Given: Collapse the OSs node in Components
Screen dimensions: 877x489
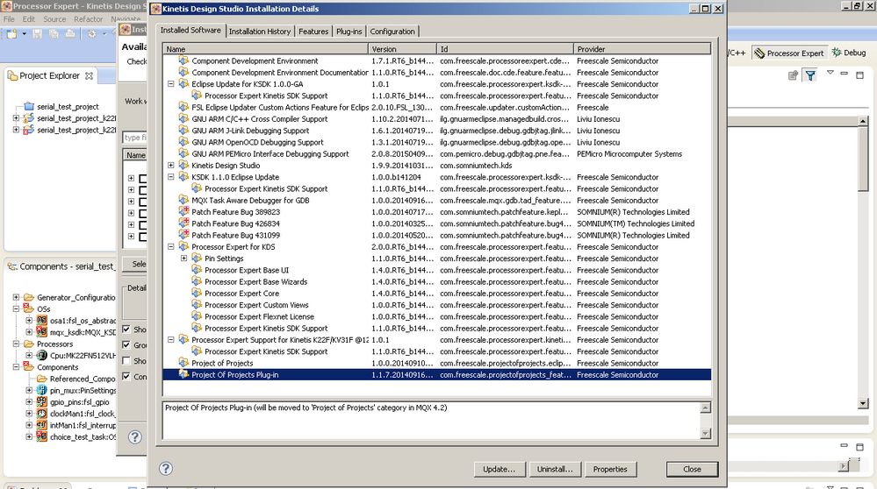Looking at the screenshot, I should 16,308.
